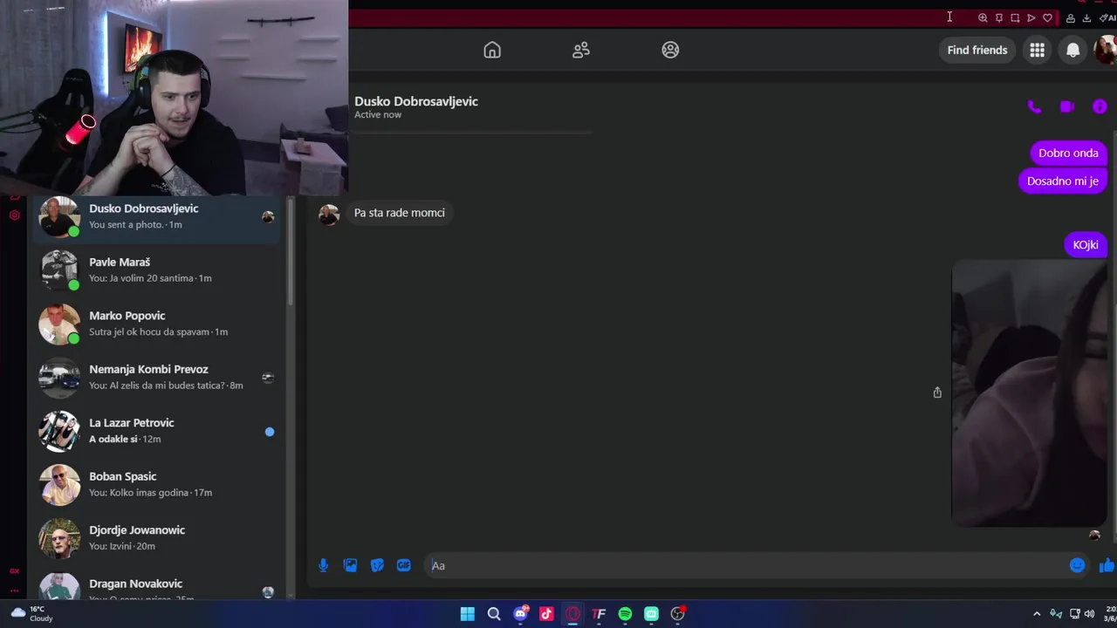Open the Boban Spasic conversation

tap(157, 484)
